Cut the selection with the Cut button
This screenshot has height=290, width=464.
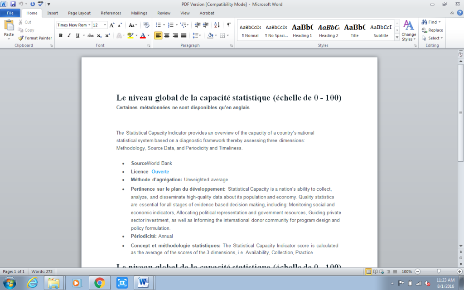pyautogui.click(x=24, y=22)
